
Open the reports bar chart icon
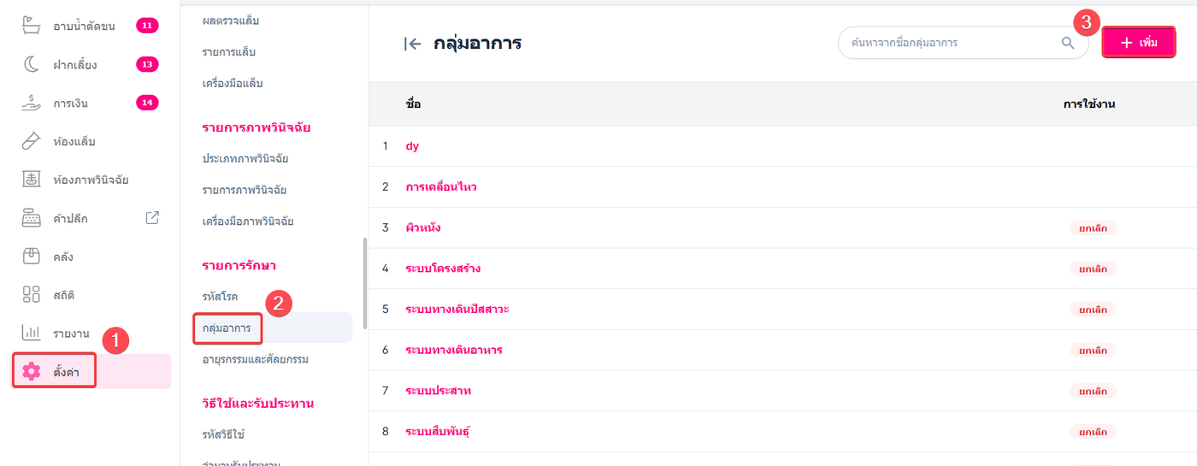(31, 333)
